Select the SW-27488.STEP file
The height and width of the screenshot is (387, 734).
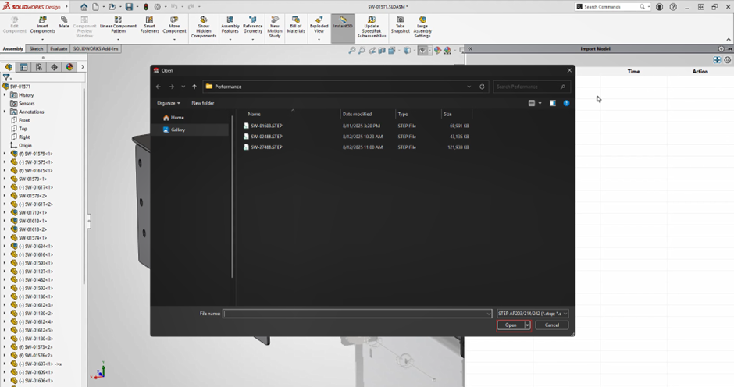(266, 147)
